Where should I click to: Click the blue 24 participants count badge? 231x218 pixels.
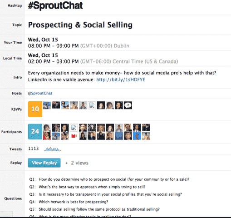tap(35, 132)
